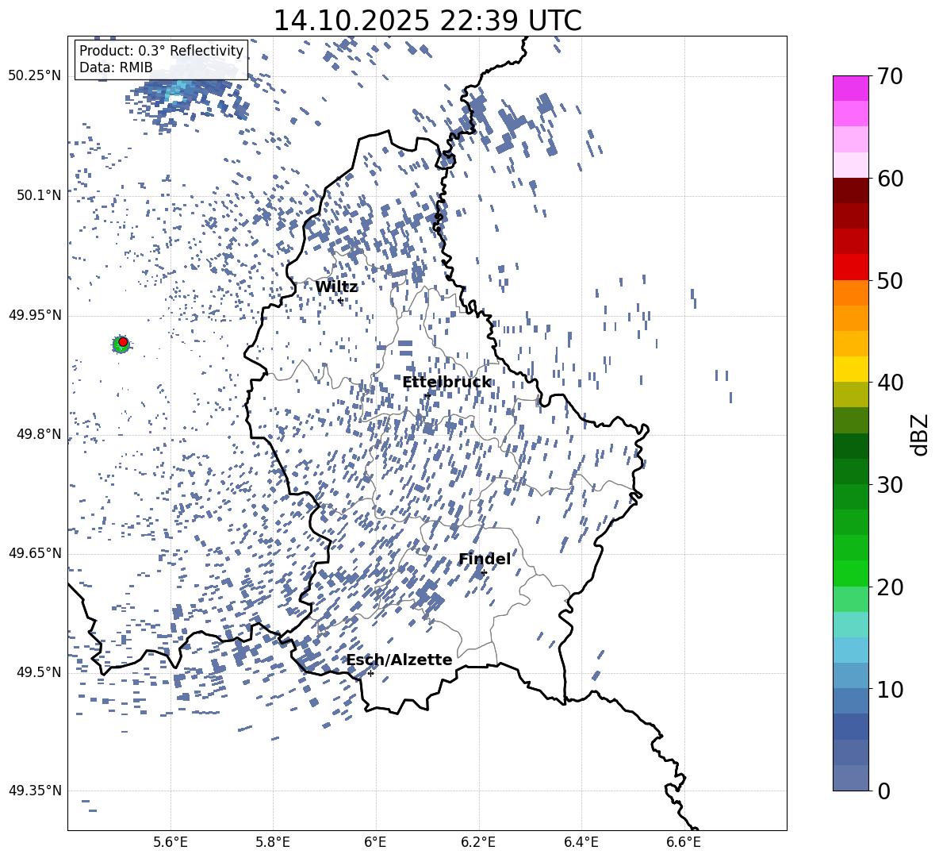
Task: Click the 49.5°N latitude tick label
Action: pyautogui.click(x=39, y=672)
